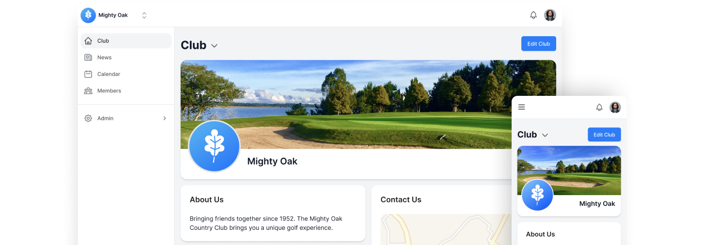Open the hamburger menu in mobile preview
The image size is (705, 245).
coord(521,107)
